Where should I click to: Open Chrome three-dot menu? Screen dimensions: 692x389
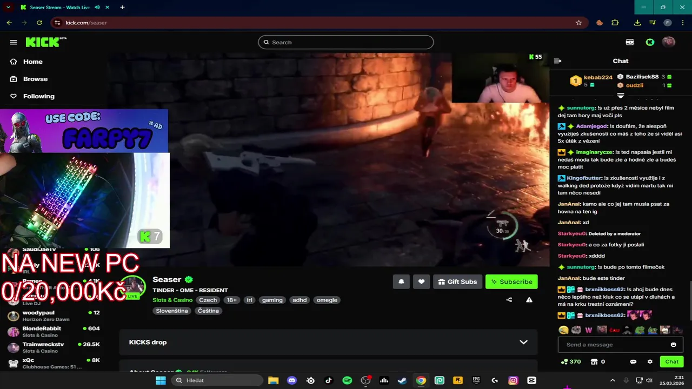click(682, 23)
